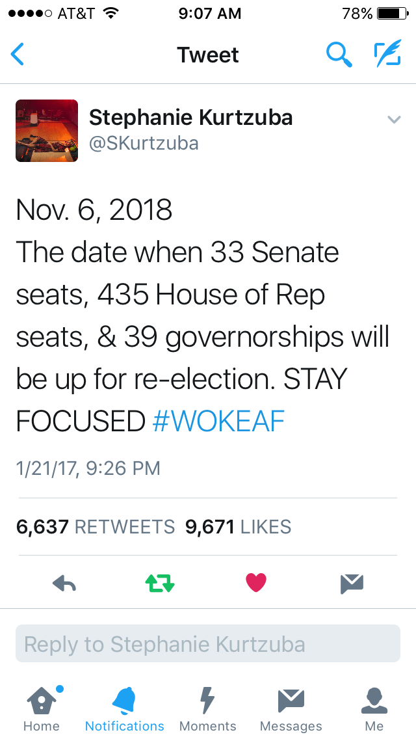The height and width of the screenshot is (739, 416).
Task: Send tweet via direct message envelope icon
Action: click(x=352, y=584)
